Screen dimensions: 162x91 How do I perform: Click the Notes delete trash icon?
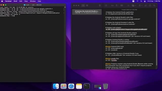click(100, 6)
